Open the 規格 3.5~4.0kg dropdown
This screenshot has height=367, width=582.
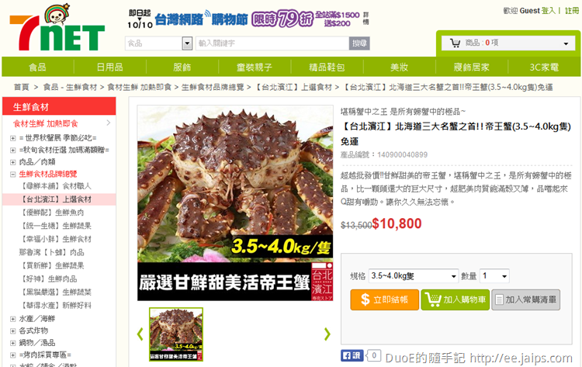(414, 276)
